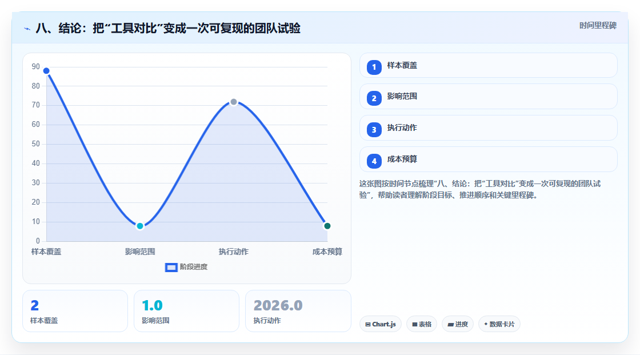Click the 样本覆盖 stat card showing 2
The height and width of the screenshot is (355, 640).
(75, 311)
